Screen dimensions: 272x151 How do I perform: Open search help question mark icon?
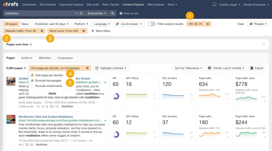point(81,13)
